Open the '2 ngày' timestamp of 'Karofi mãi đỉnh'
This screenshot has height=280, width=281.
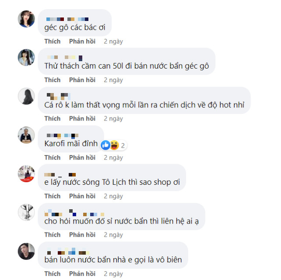(x=113, y=158)
